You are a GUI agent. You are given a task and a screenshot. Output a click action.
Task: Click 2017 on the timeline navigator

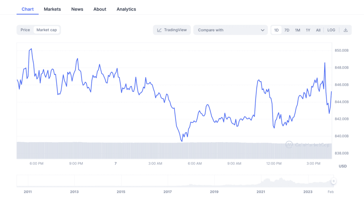click(x=167, y=192)
